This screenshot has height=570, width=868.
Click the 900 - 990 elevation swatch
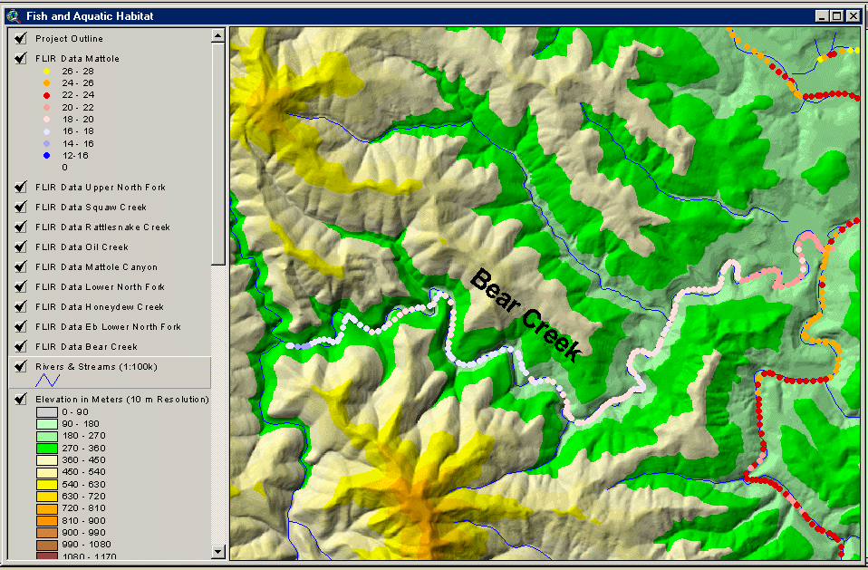(47, 533)
